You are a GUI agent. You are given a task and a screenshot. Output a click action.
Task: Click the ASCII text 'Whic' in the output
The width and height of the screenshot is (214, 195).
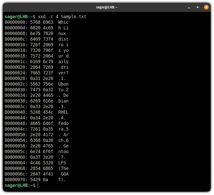[63, 22]
